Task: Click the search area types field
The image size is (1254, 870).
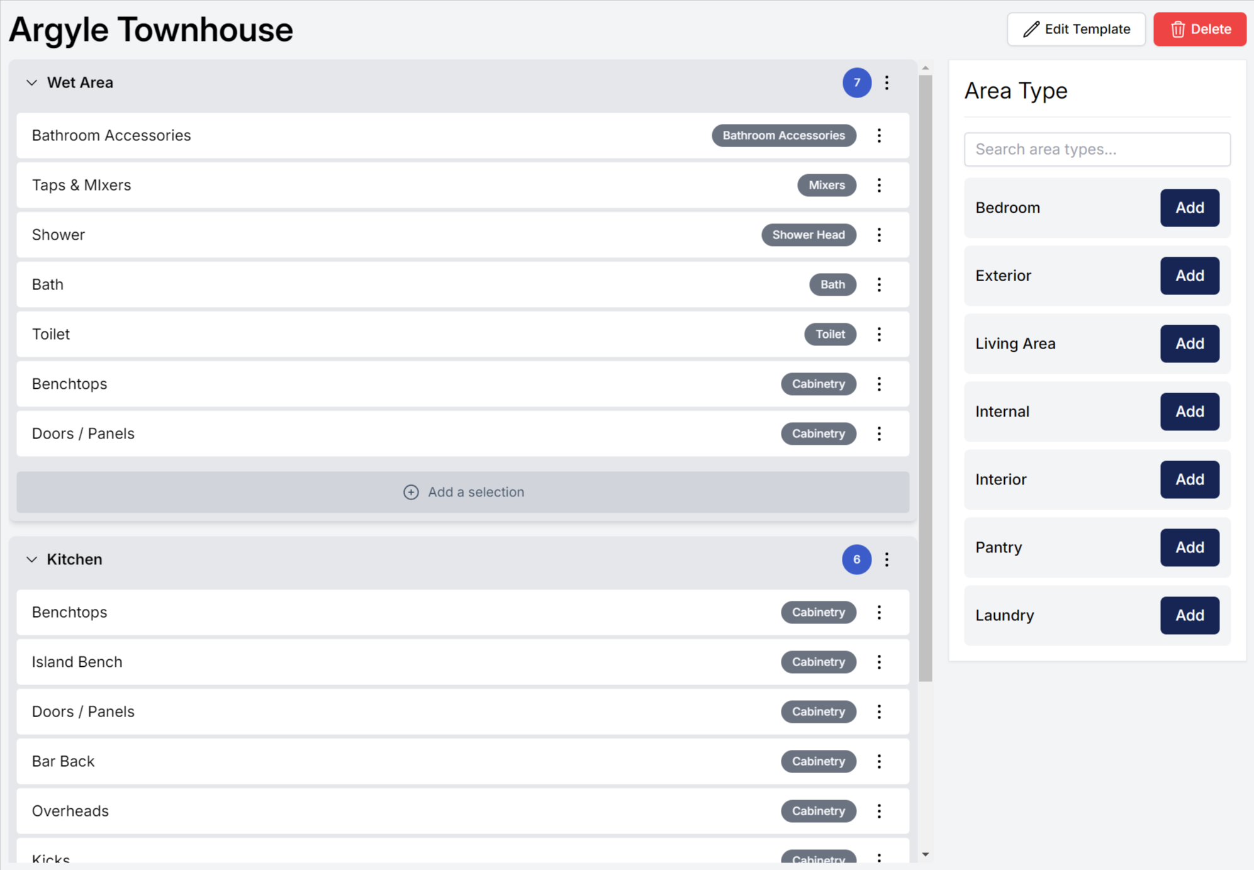Action: pyautogui.click(x=1097, y=149)
